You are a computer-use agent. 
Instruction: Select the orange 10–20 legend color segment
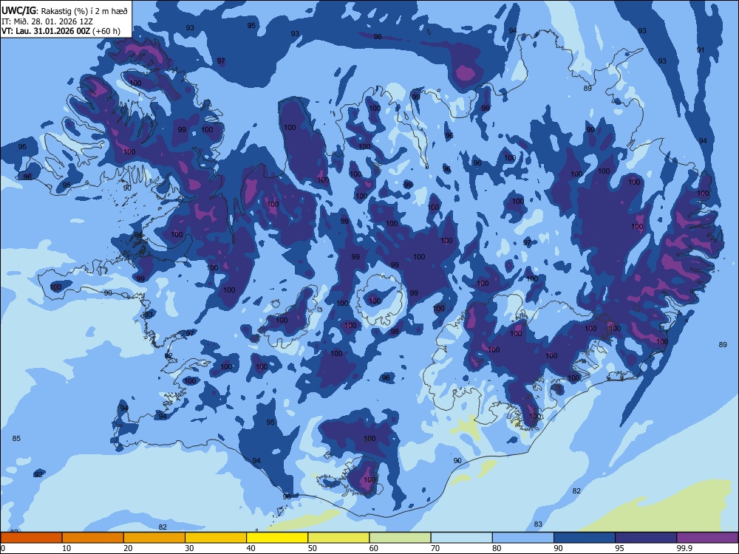coord(93,538)
